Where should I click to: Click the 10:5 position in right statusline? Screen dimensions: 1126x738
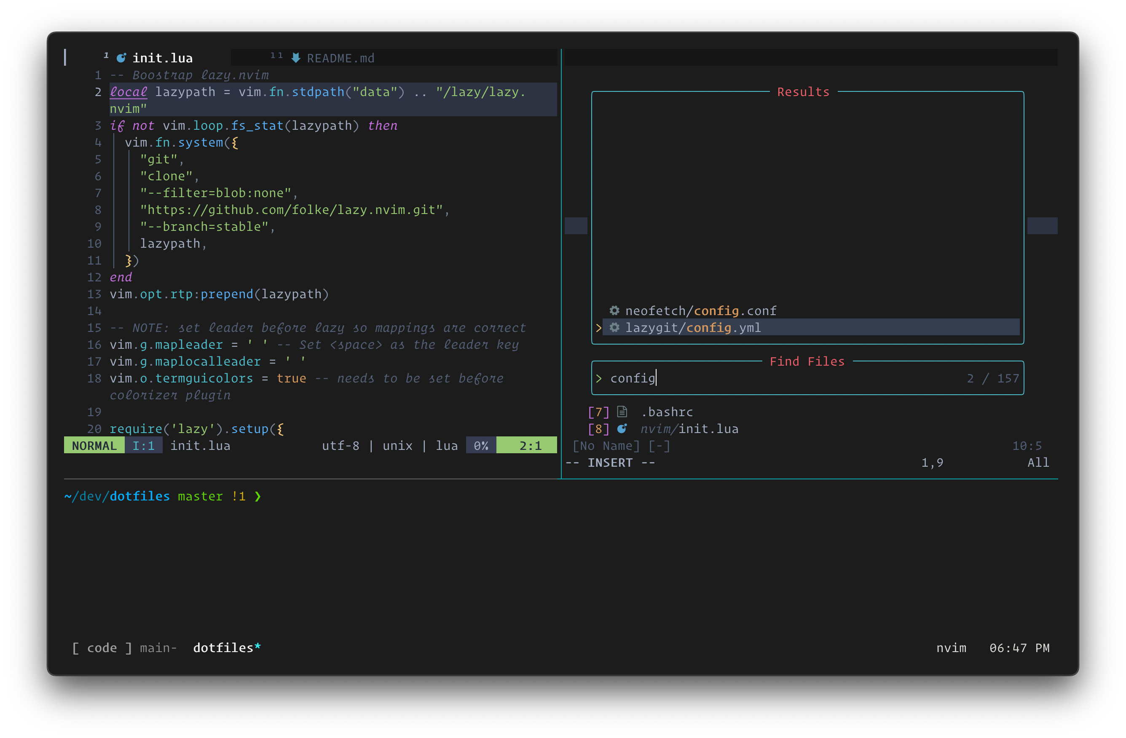(x=1027, y=445)
